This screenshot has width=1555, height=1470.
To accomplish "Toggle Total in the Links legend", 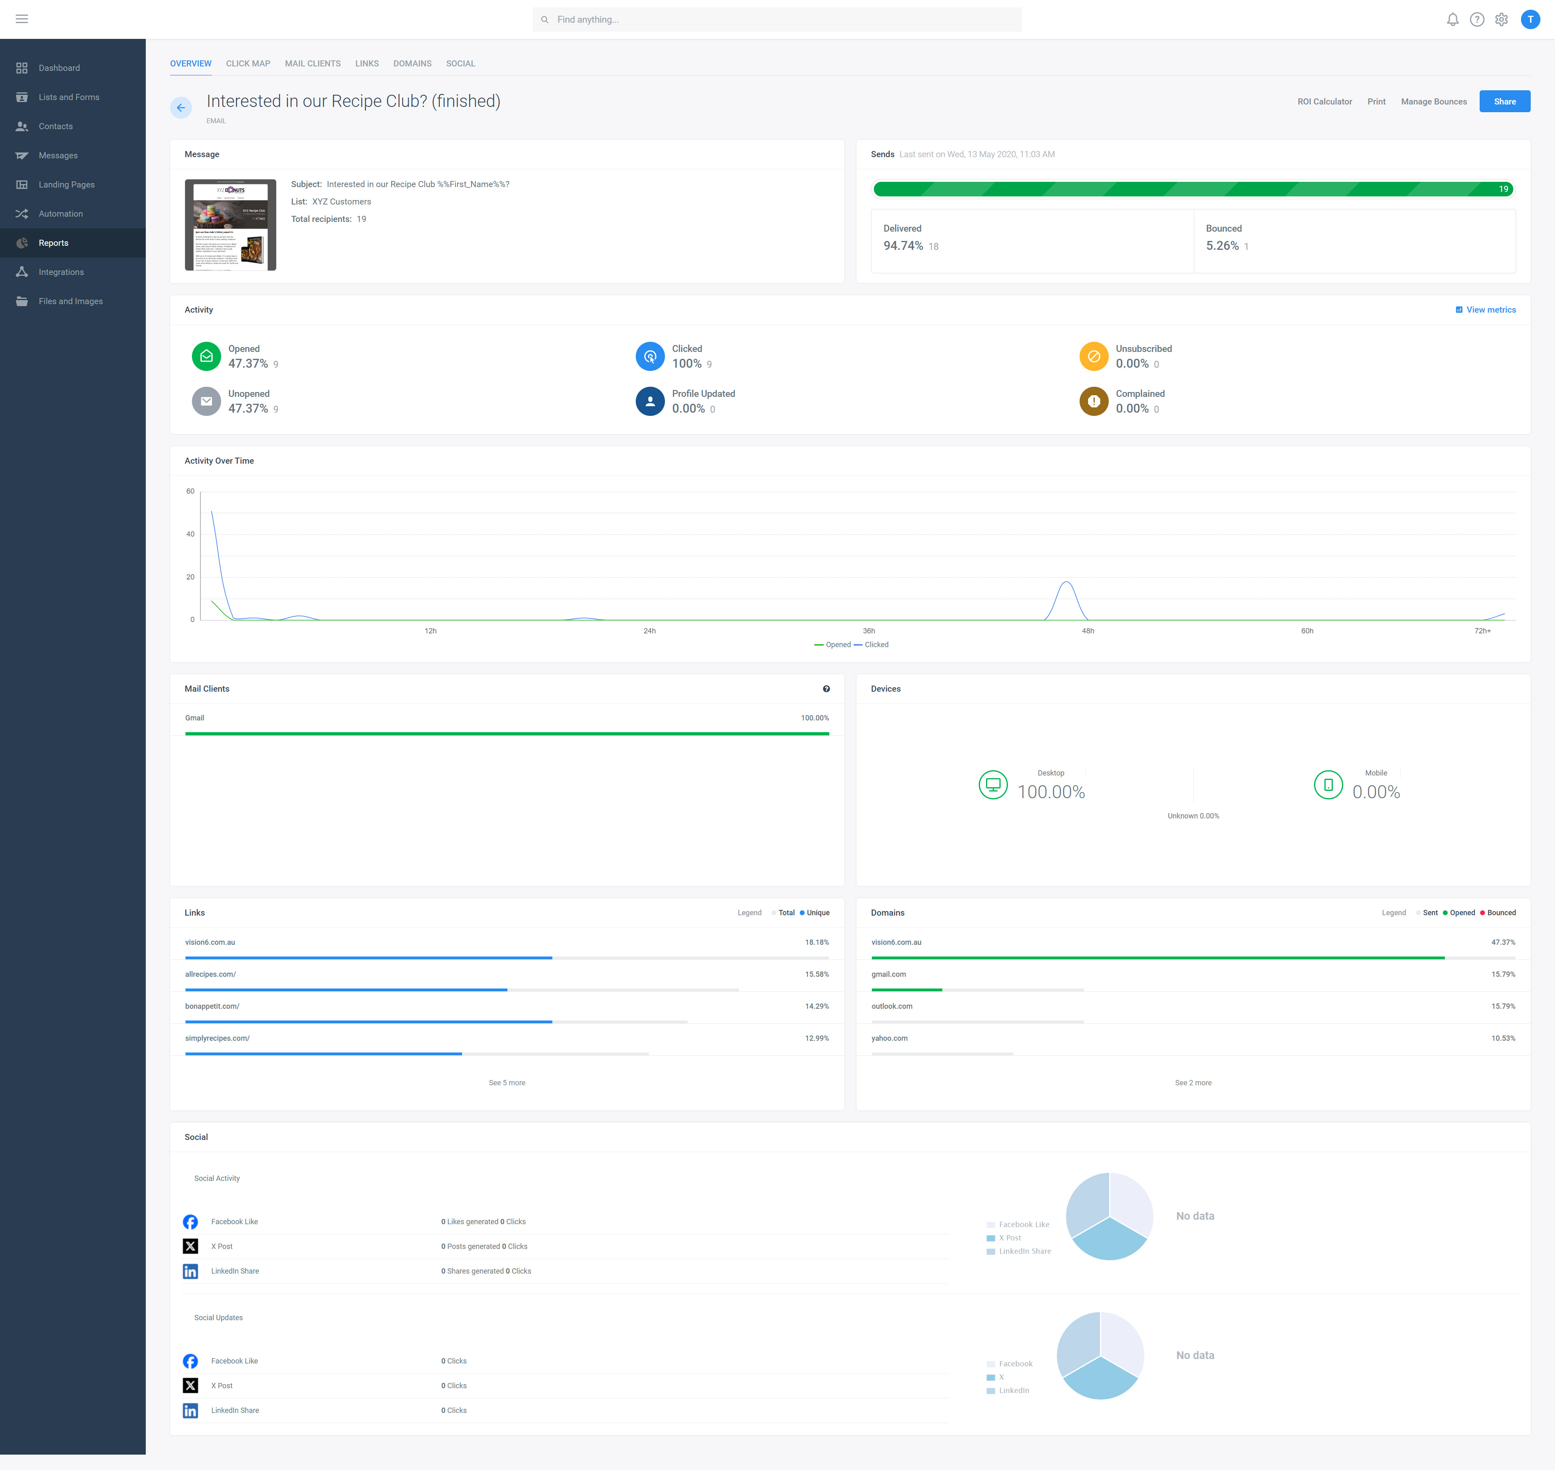I will [785, 912].
